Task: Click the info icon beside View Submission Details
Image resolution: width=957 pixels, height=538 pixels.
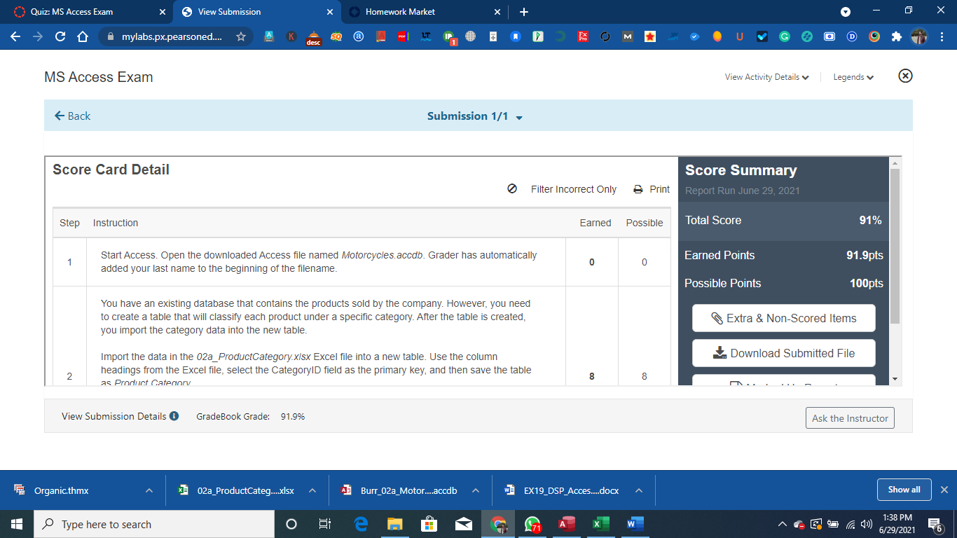Action: (174, 416)
